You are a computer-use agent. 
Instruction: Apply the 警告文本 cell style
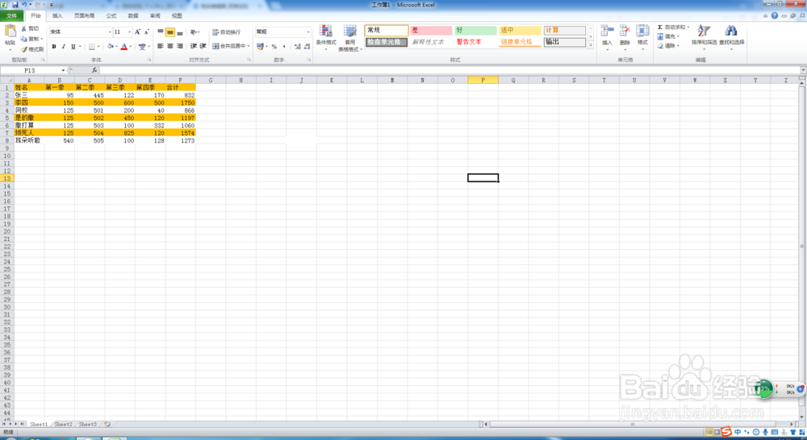point(475,42)
